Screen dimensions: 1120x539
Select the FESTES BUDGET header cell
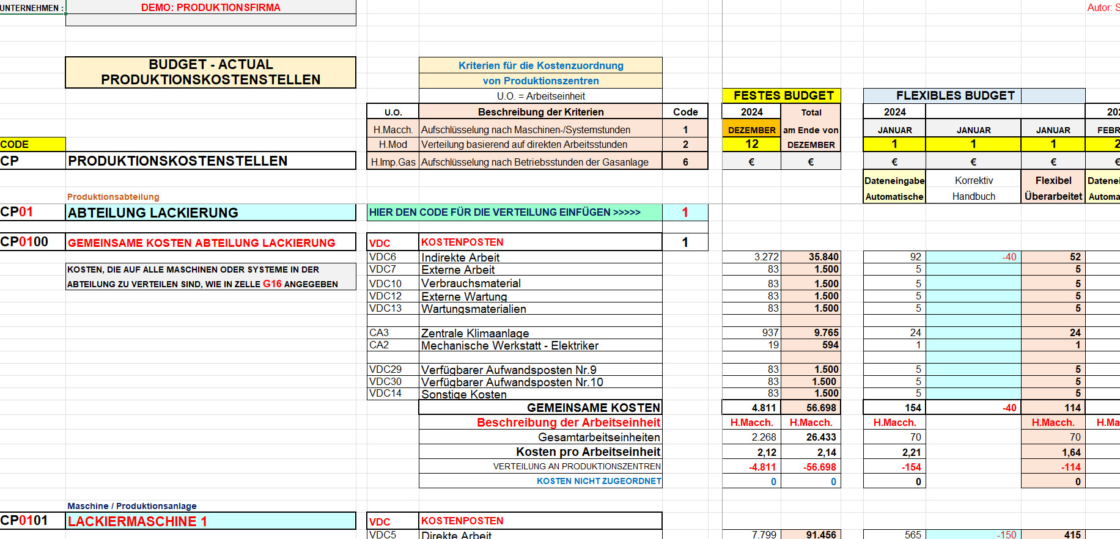pos(781,95)
